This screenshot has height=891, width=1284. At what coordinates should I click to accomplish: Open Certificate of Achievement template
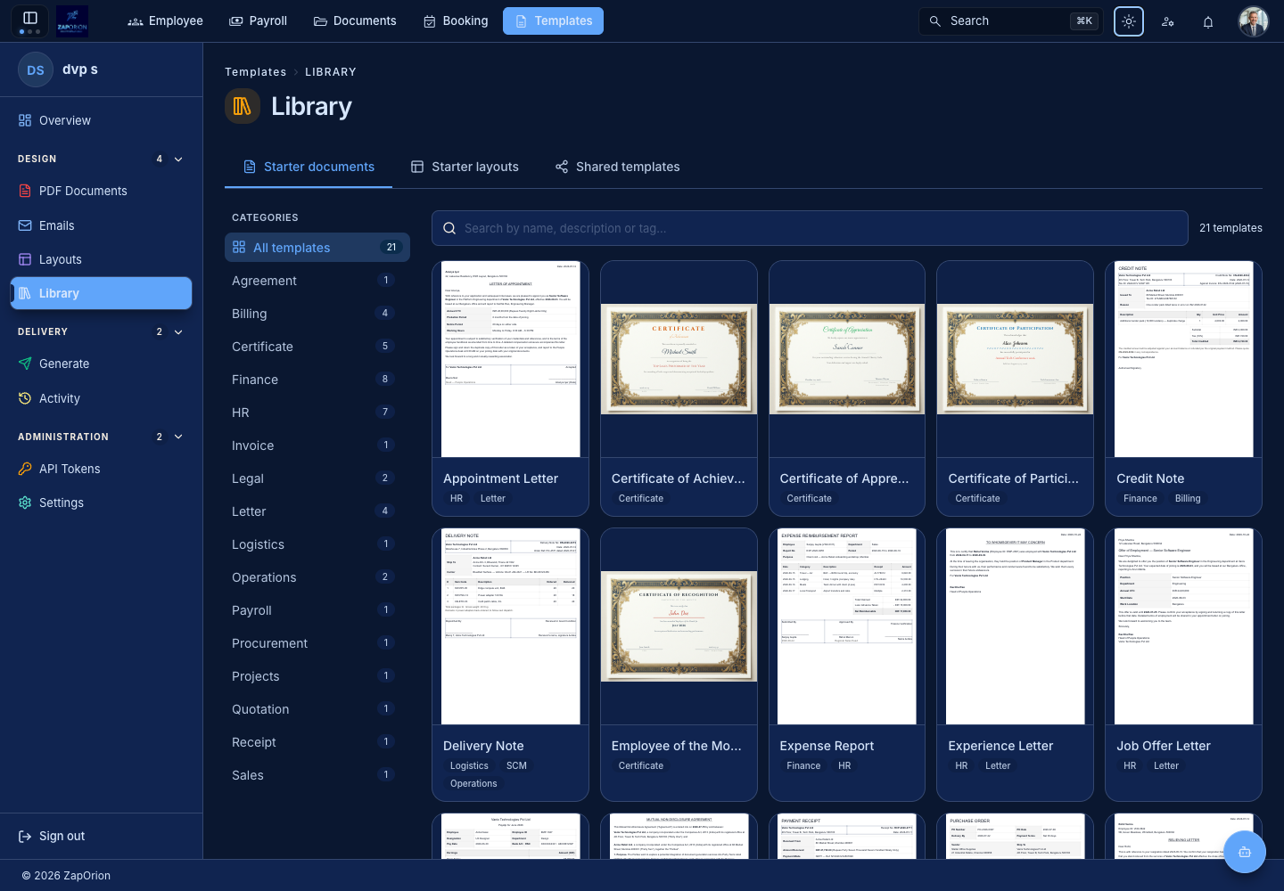click(x=679, y=388)
